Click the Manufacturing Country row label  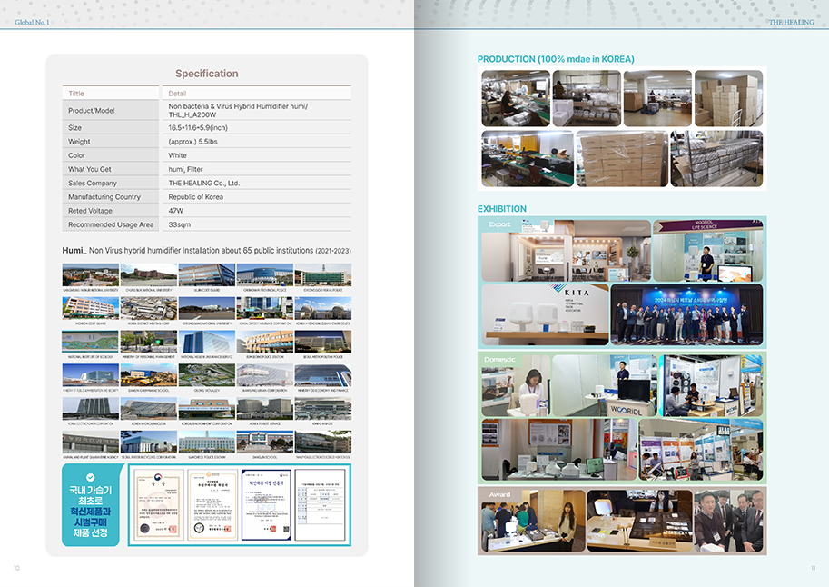(104, 196)
